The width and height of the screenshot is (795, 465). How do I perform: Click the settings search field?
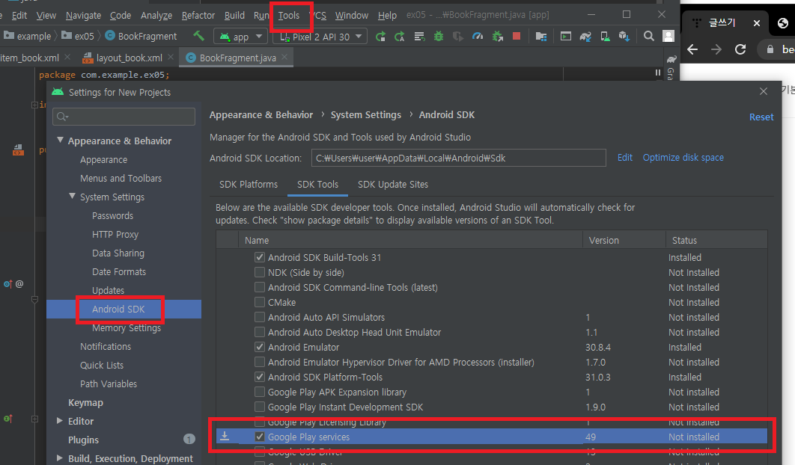[x=124, y=117]
